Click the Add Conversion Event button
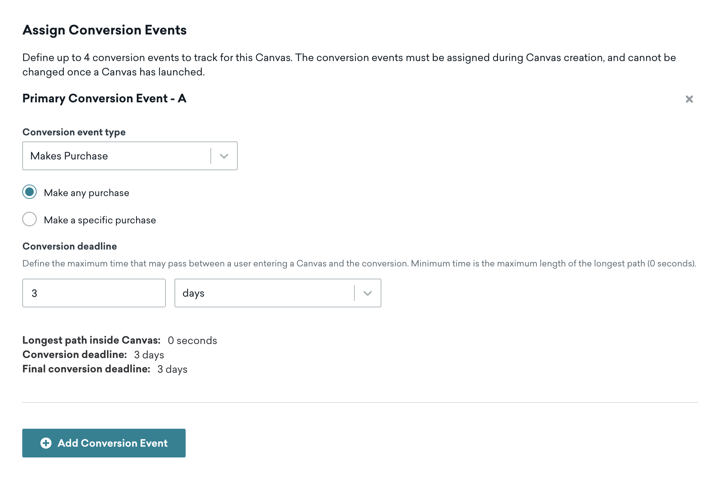The image size is (721, 479). coord(104,443)
